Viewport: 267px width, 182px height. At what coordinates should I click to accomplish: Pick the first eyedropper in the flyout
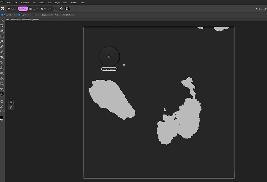tap(11, 102)
